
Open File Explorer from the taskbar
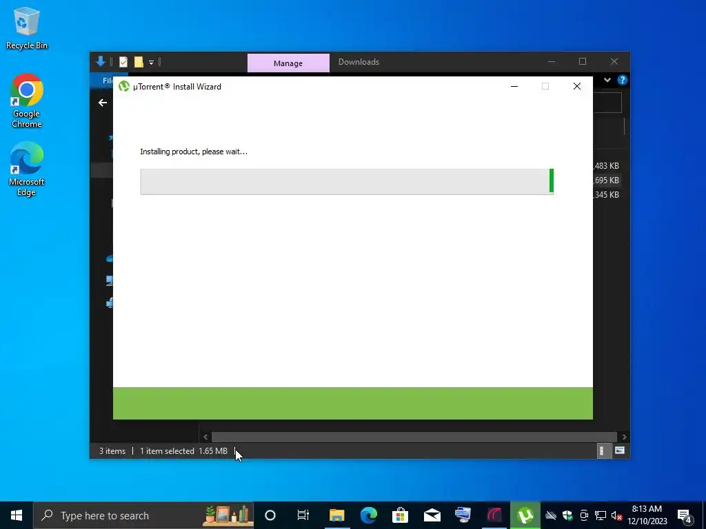[336, 515]
